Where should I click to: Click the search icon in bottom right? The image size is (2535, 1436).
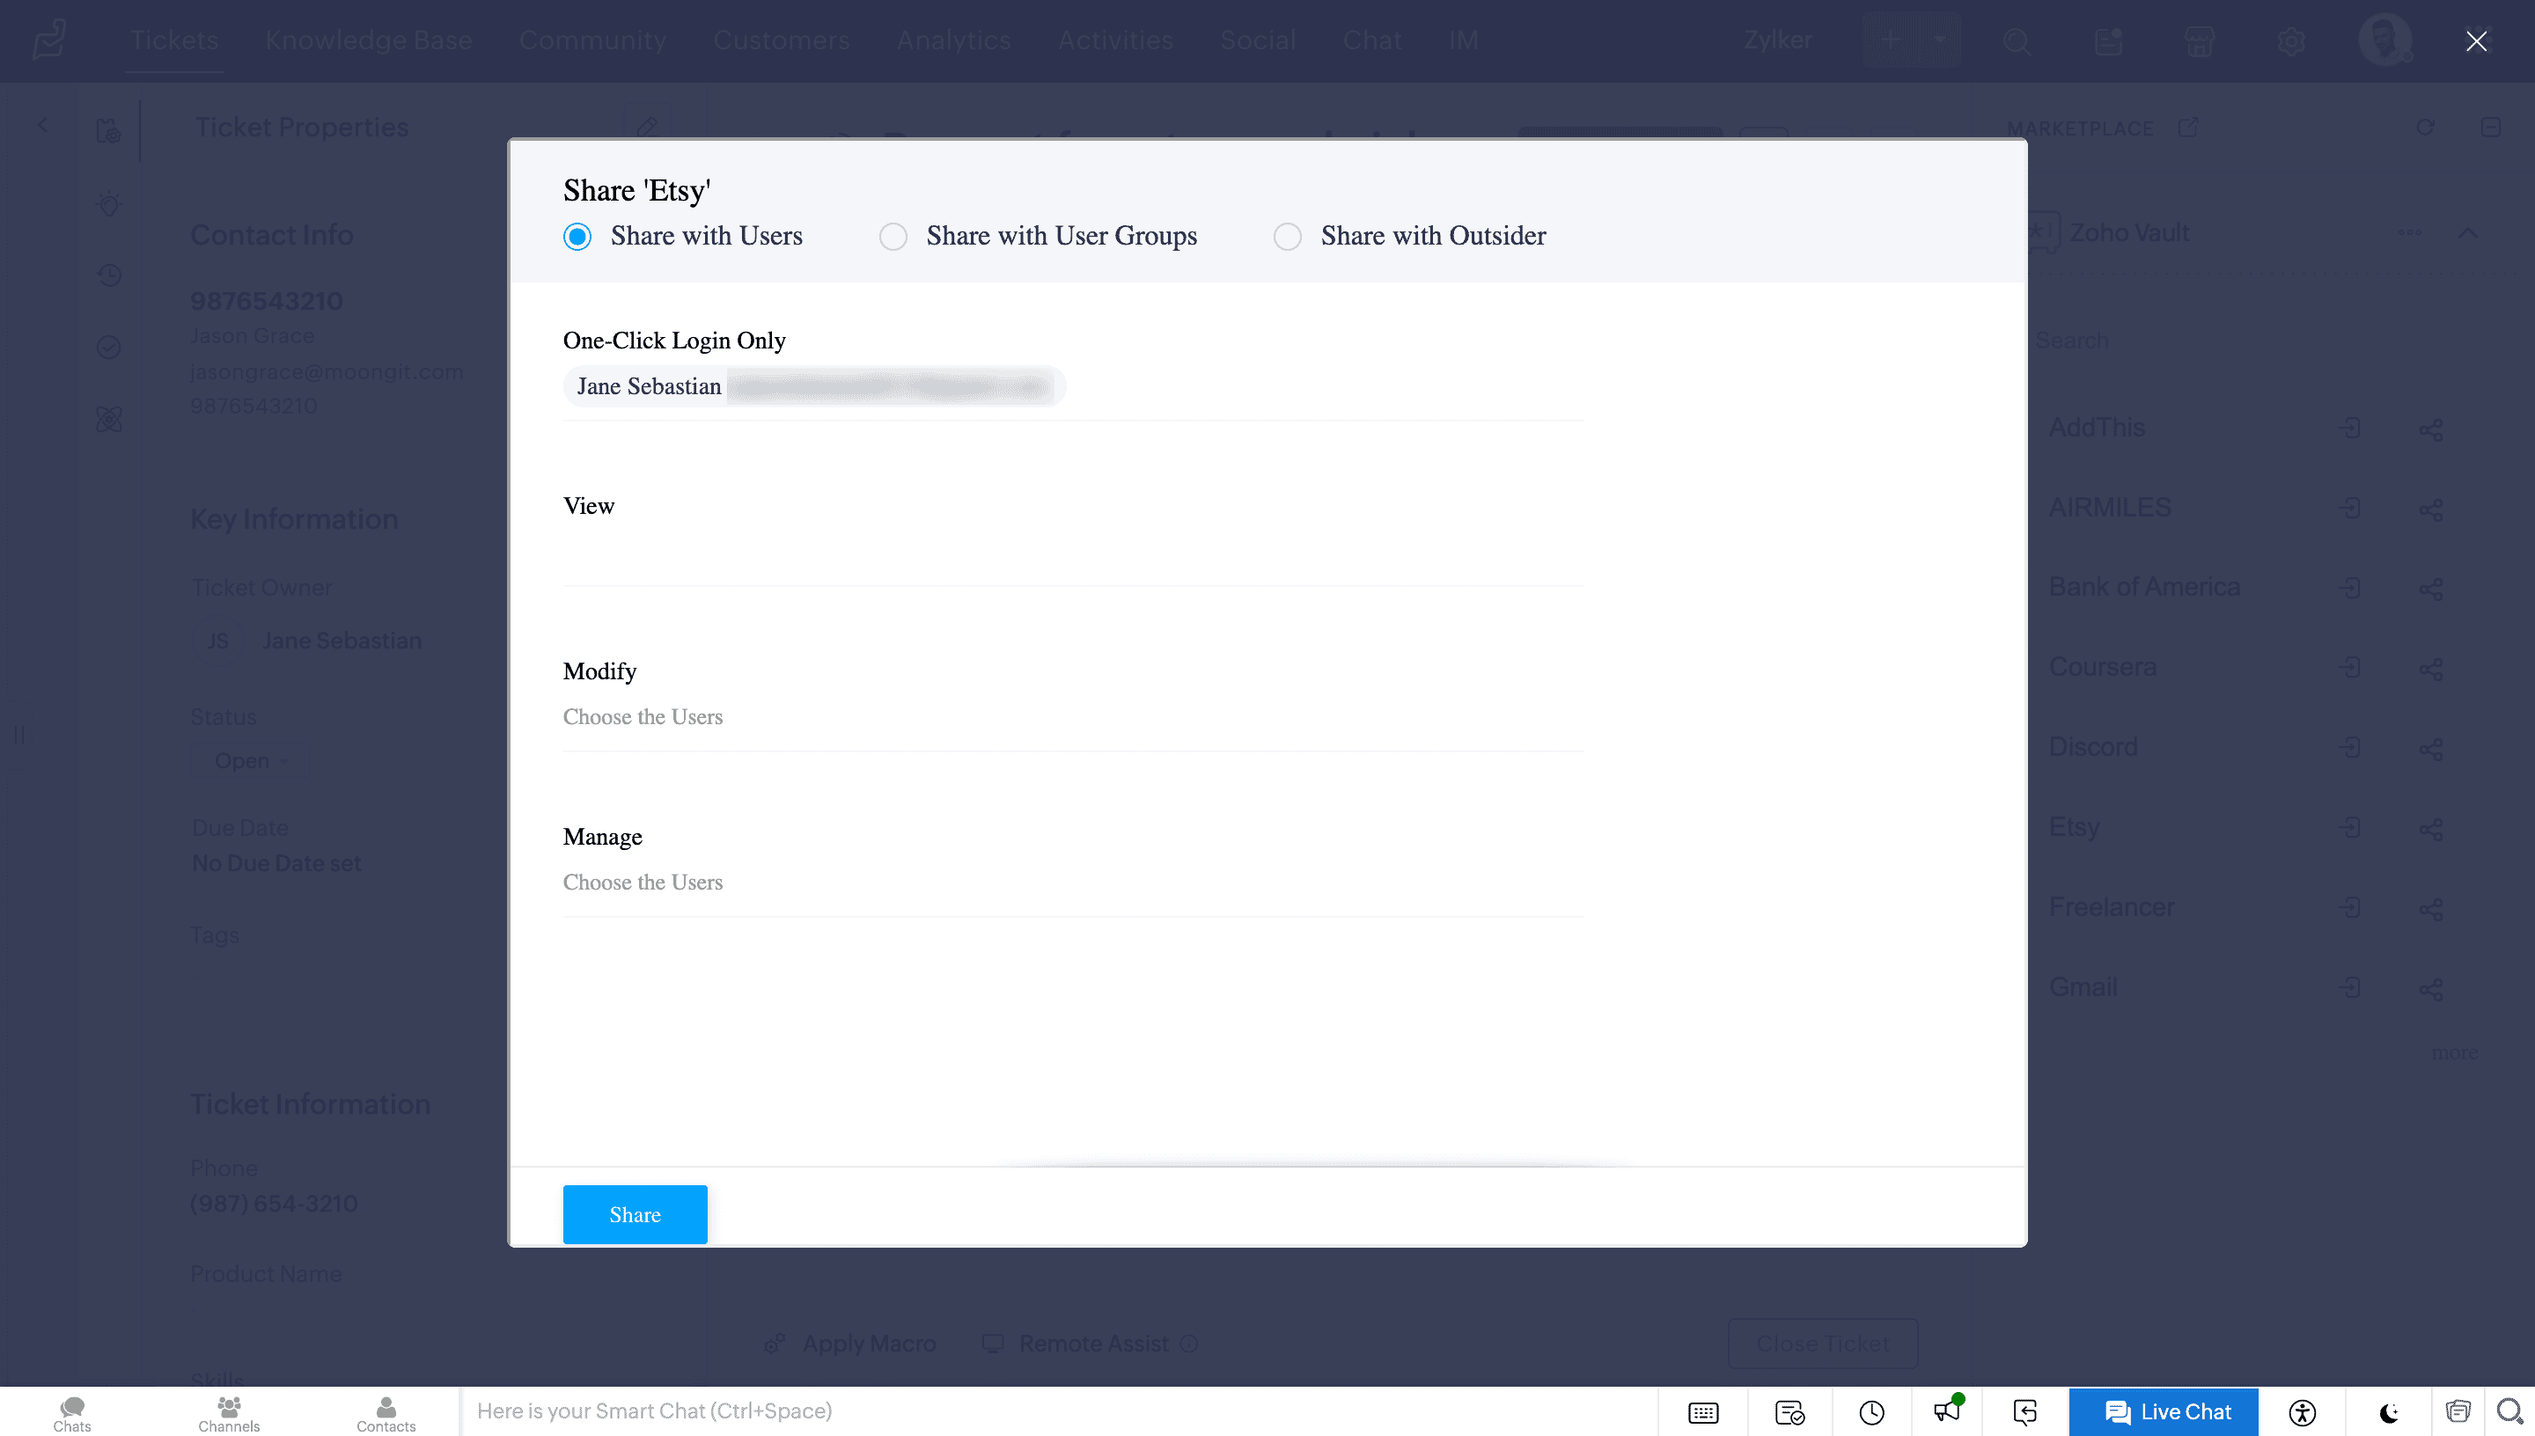[x=2509, y=1411]
